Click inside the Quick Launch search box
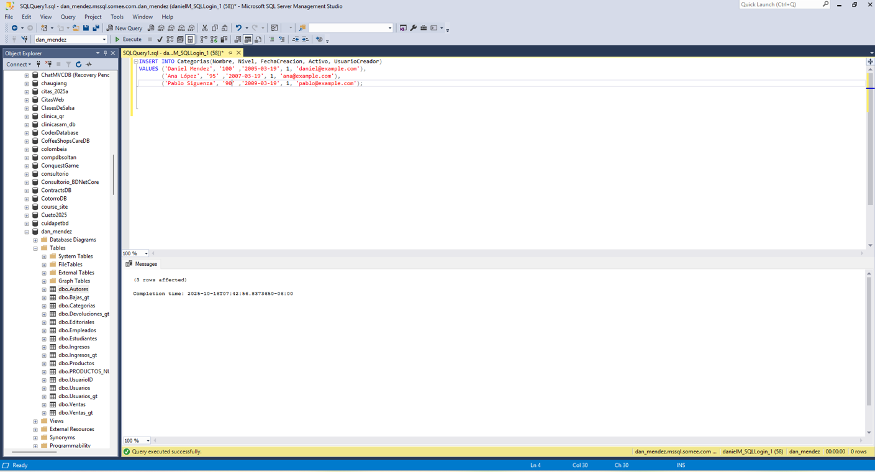This screenshot has width=875, height=472. click(780, 4)
